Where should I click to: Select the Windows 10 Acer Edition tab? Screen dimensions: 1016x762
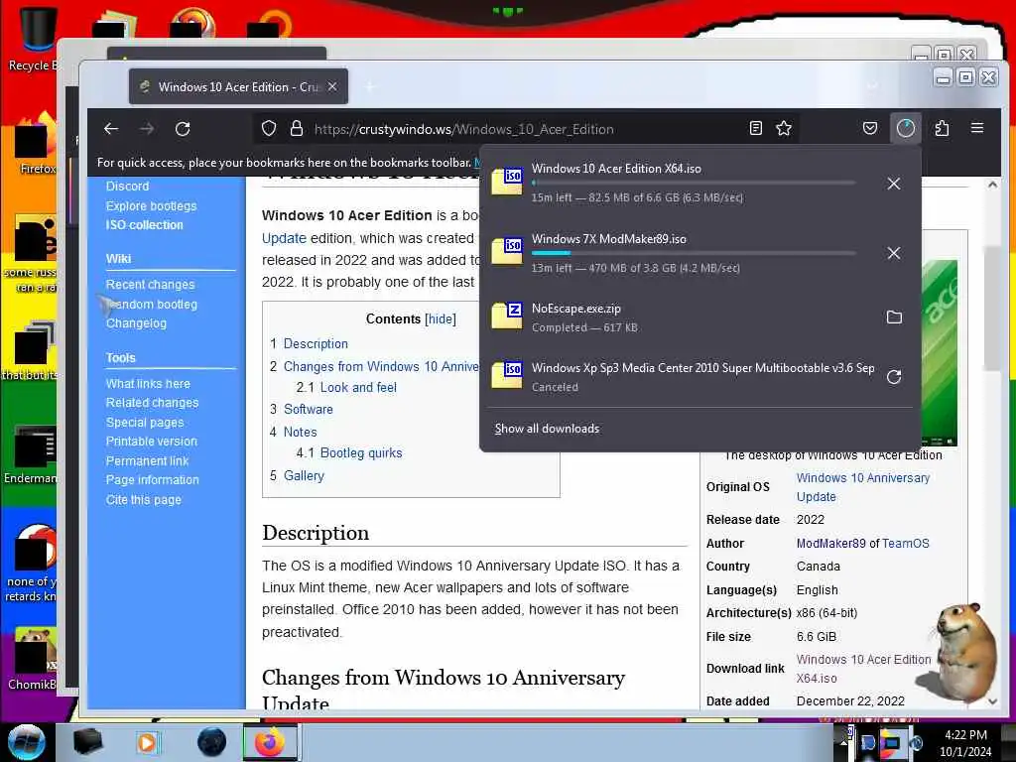click(238, 86)
